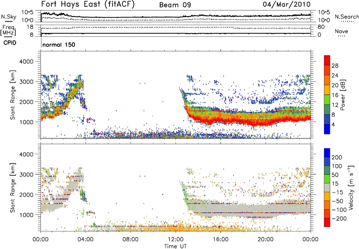359x249 pixels.
Task: Select the CPID label
Action: [11, 44]
